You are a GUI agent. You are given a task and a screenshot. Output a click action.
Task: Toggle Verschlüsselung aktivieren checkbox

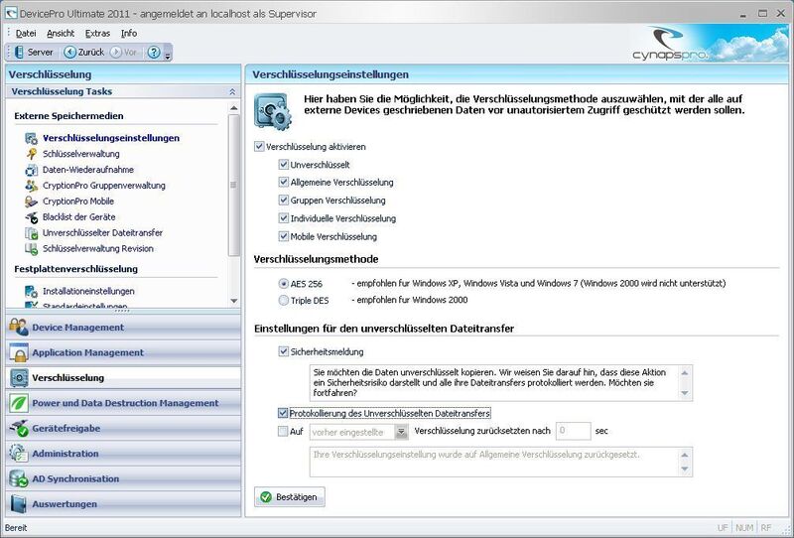[x=259, y=146]
